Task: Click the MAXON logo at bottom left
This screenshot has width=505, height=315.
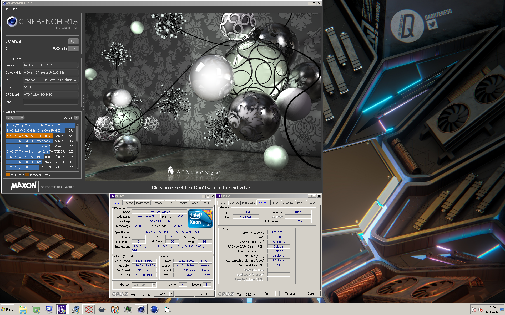Action: [23, 186]
